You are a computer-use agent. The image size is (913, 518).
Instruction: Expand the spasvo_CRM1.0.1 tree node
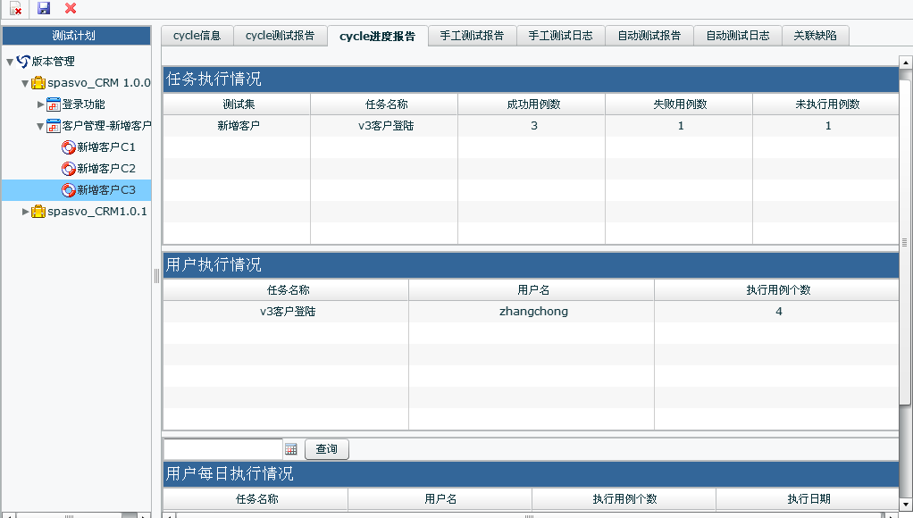(26, 212)
